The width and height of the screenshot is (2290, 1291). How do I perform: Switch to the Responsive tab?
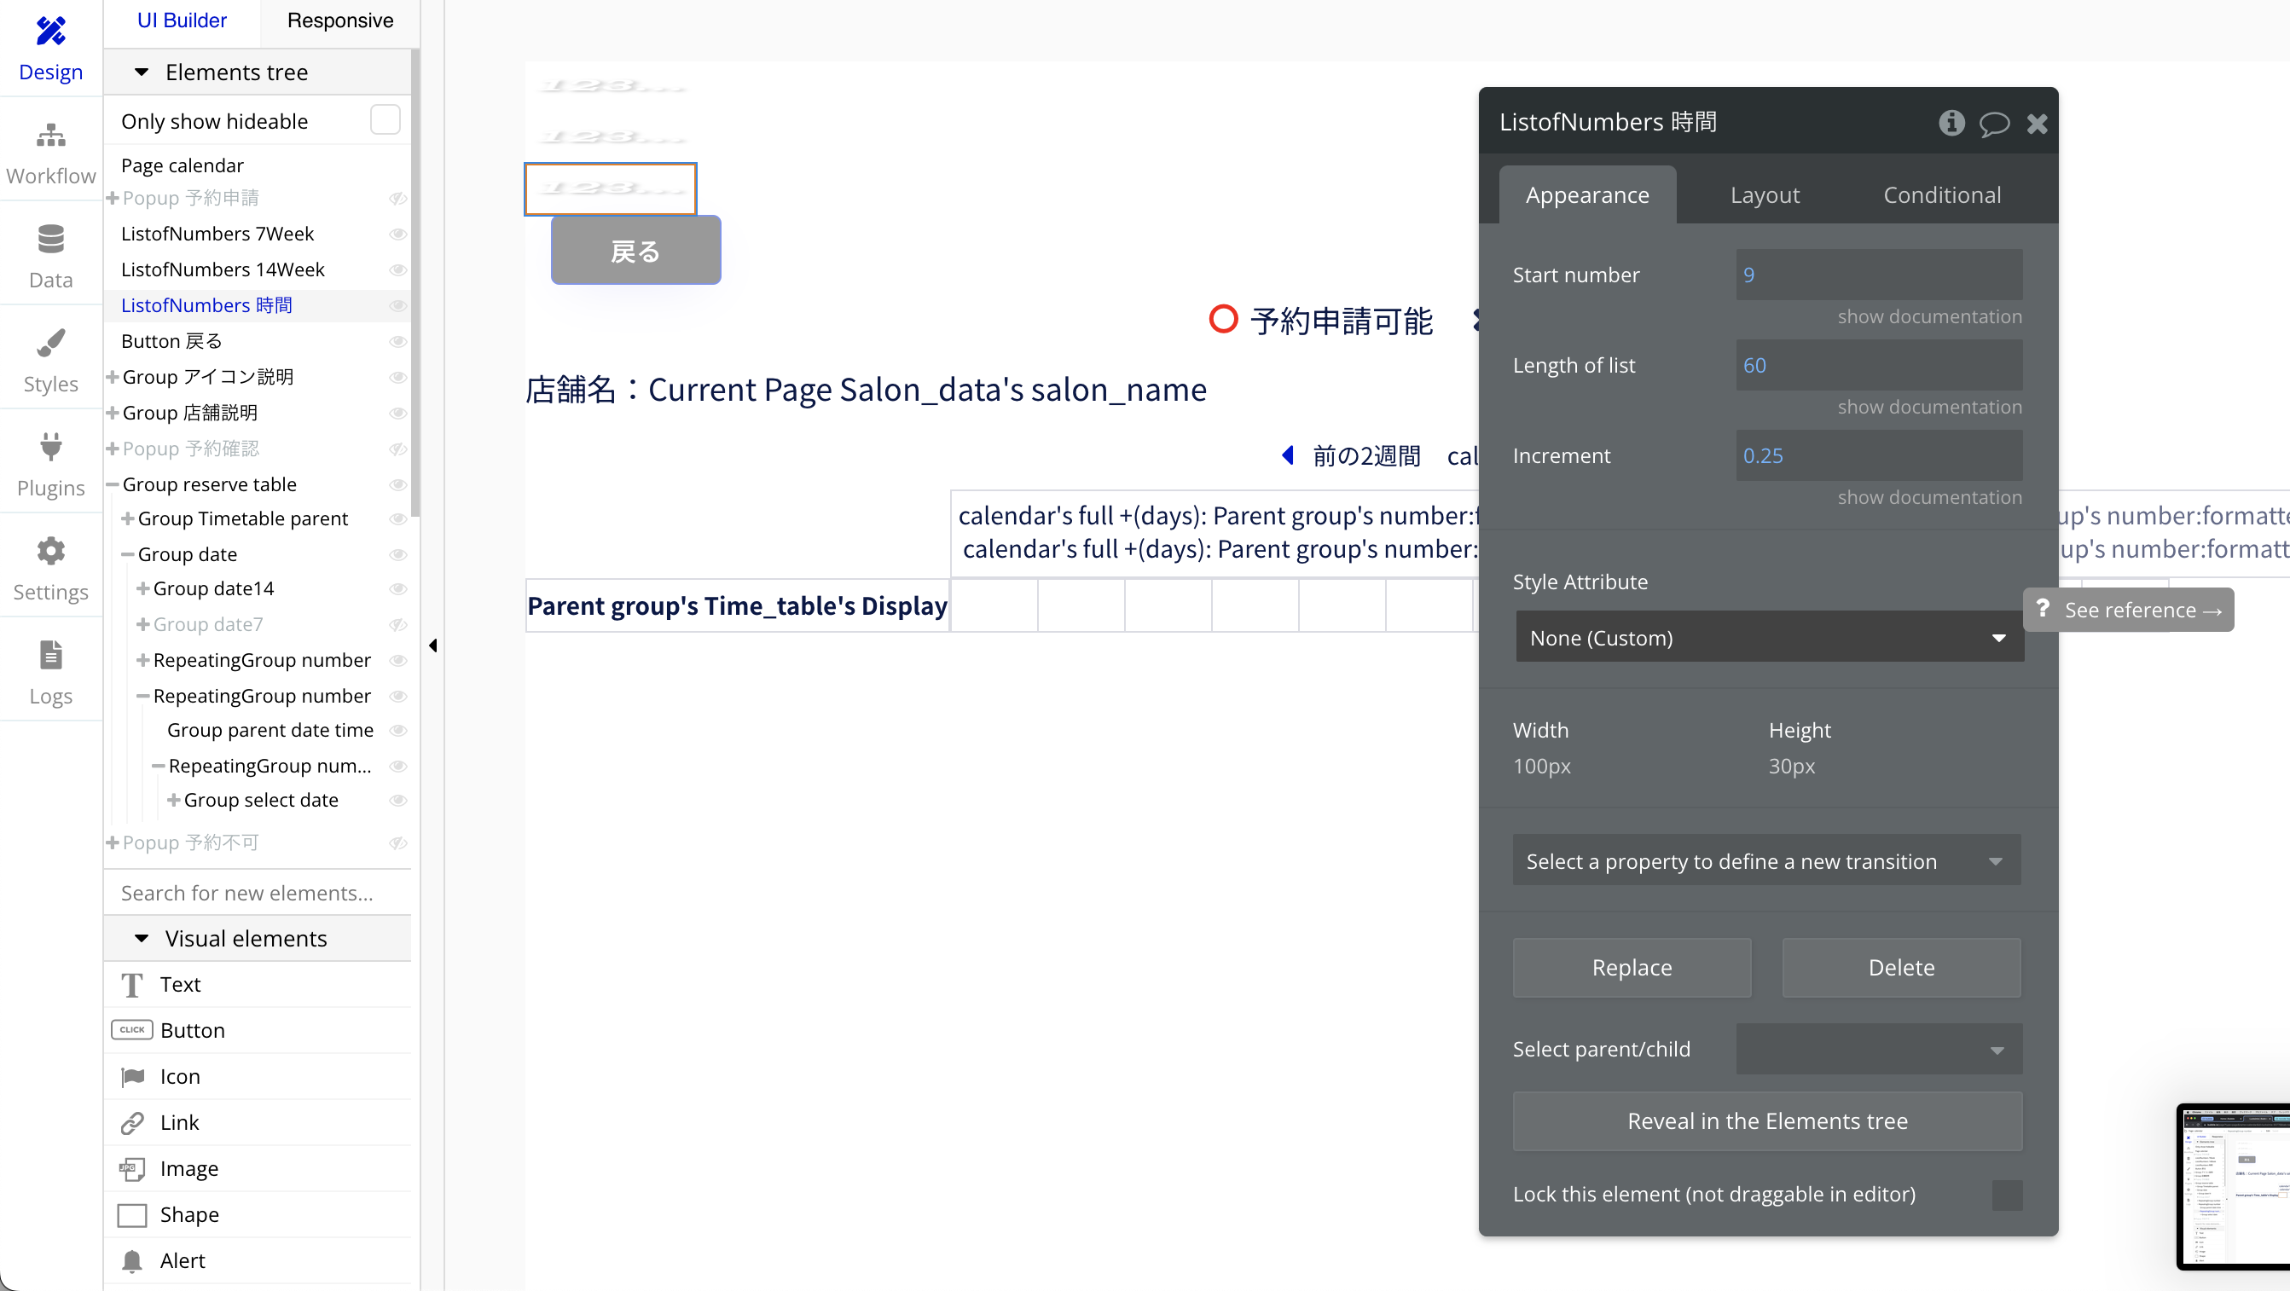point(339,20)
